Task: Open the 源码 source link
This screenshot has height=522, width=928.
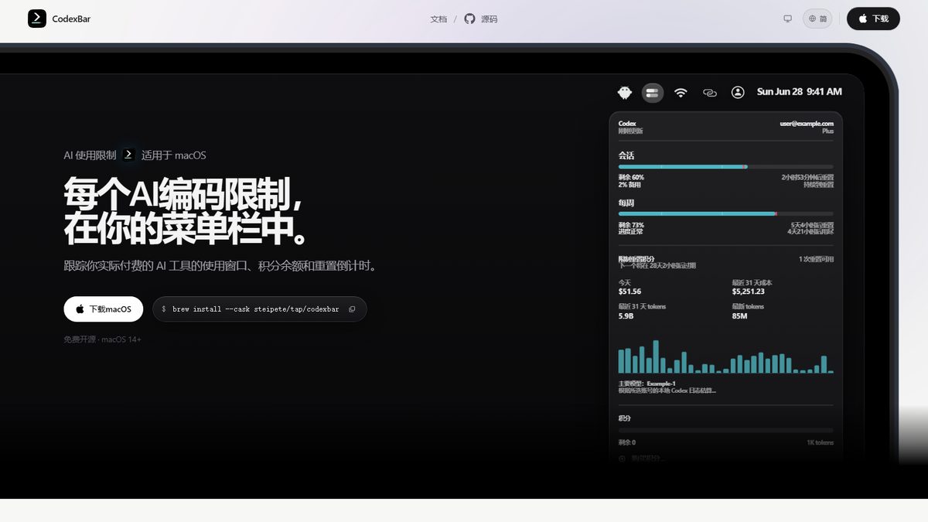Action: point(489,19)
